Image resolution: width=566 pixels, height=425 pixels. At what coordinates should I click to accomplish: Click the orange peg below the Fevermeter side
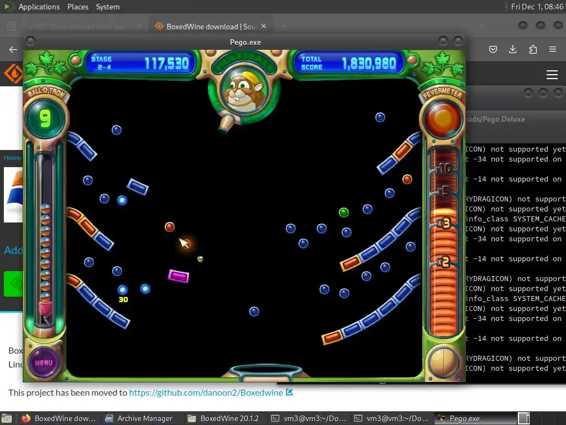coord(407,179)
